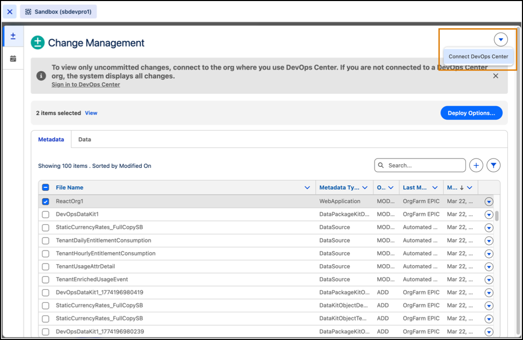Click the WebApplication metadata type cell
This screenshot has width=523, height=340.
pyautogui.click(x=339, y=201)
